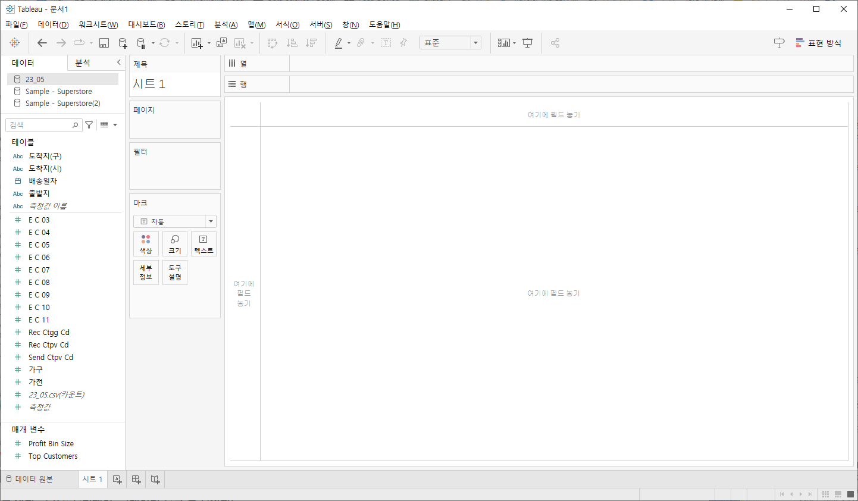
Task: Click the duplicate sheet icon
Action: coord(221,43)
